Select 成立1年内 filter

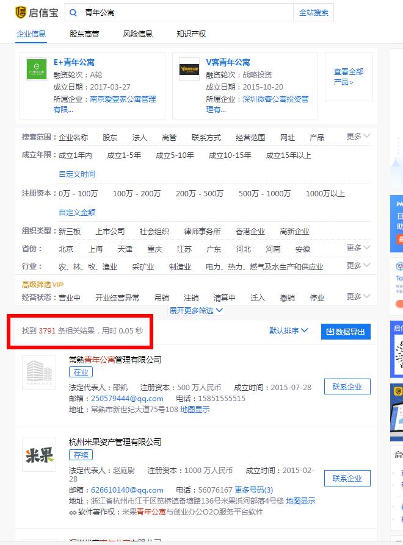(75, 155)
